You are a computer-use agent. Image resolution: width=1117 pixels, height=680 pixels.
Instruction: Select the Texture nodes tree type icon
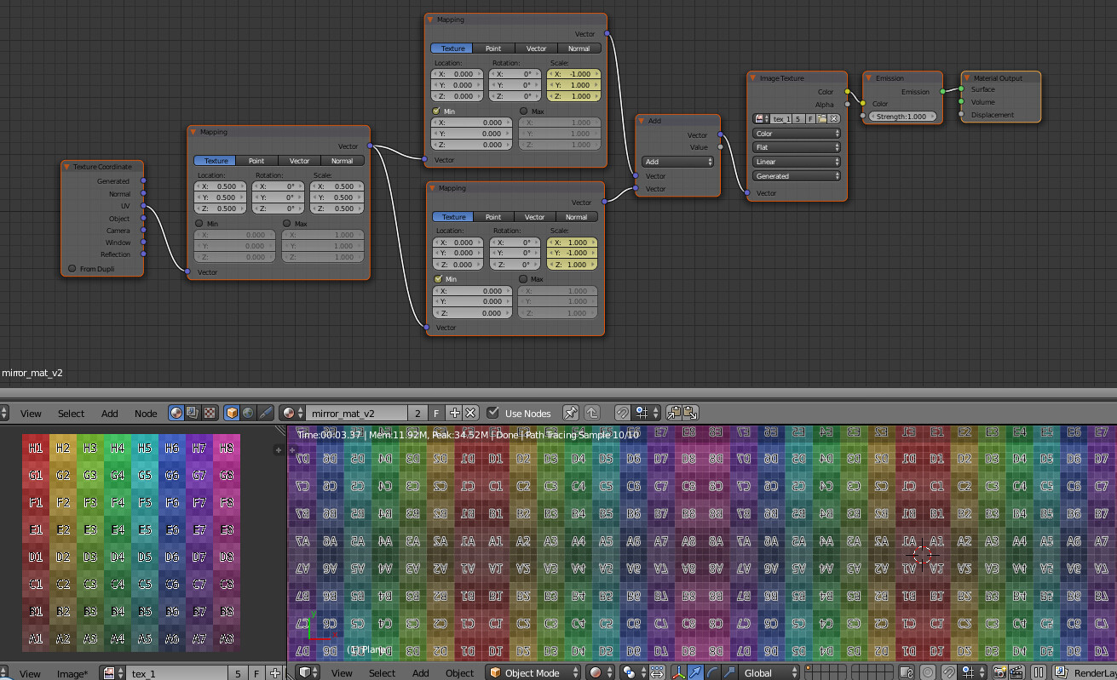(x=209, y=413)
